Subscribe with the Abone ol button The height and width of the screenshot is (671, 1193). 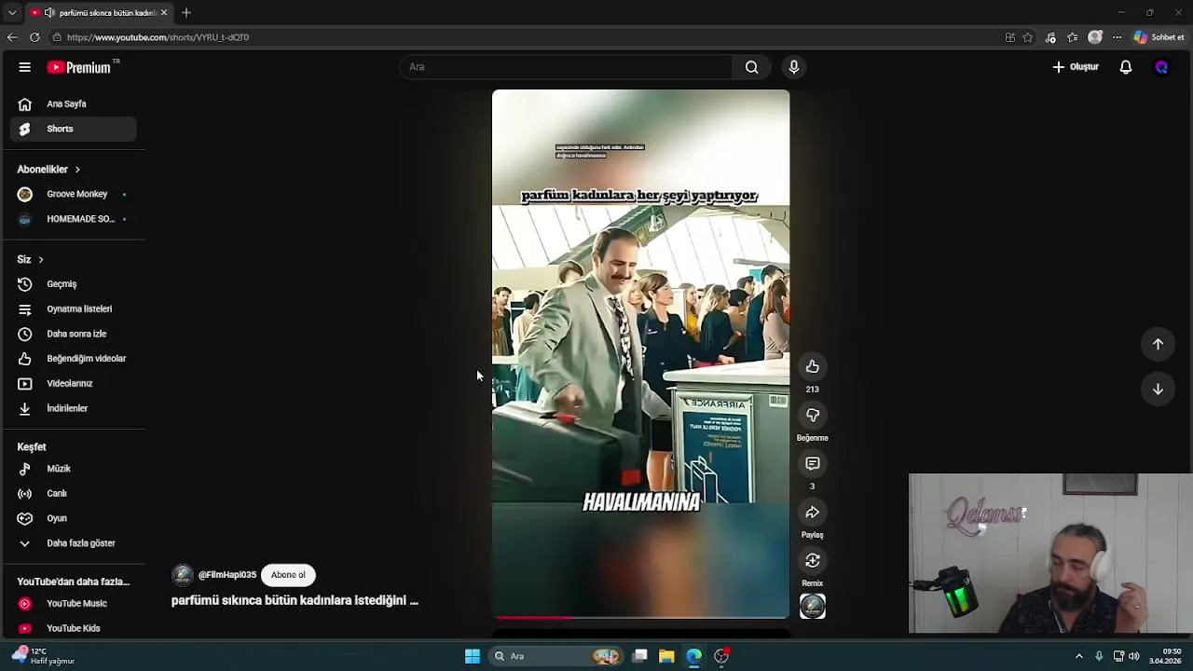point(288,575)
